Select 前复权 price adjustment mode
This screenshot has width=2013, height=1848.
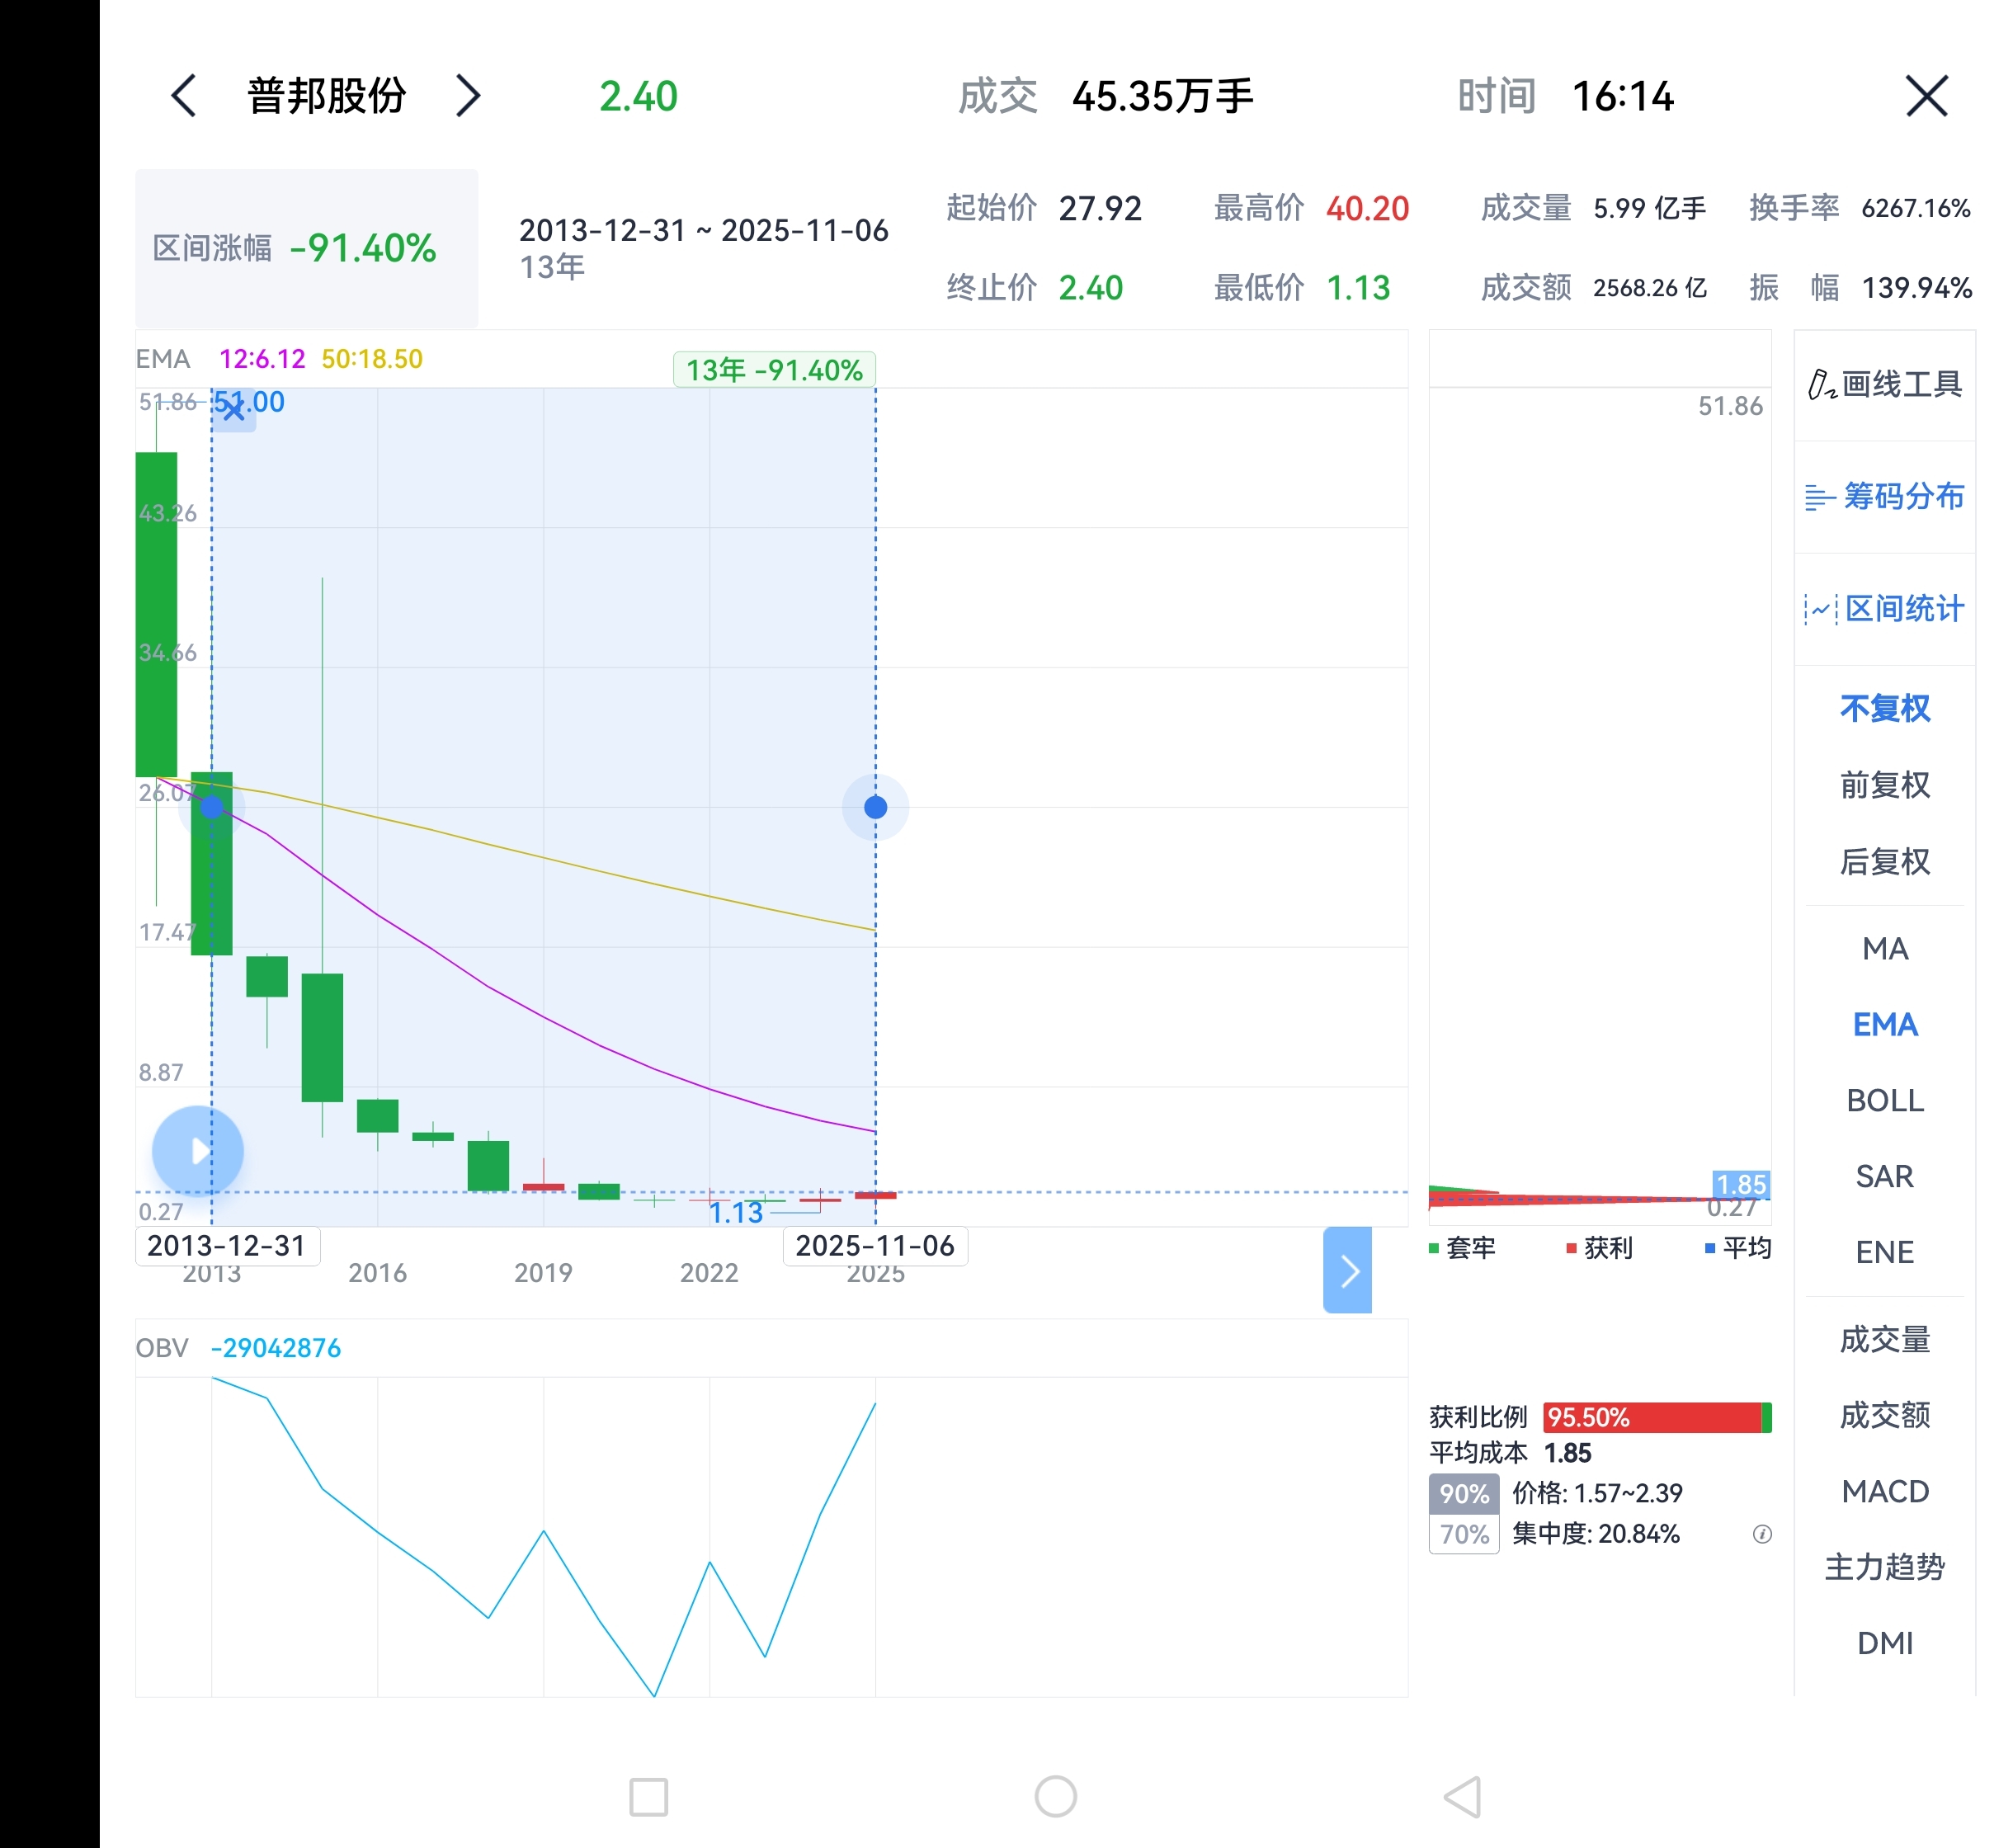tap(1884, 785)
